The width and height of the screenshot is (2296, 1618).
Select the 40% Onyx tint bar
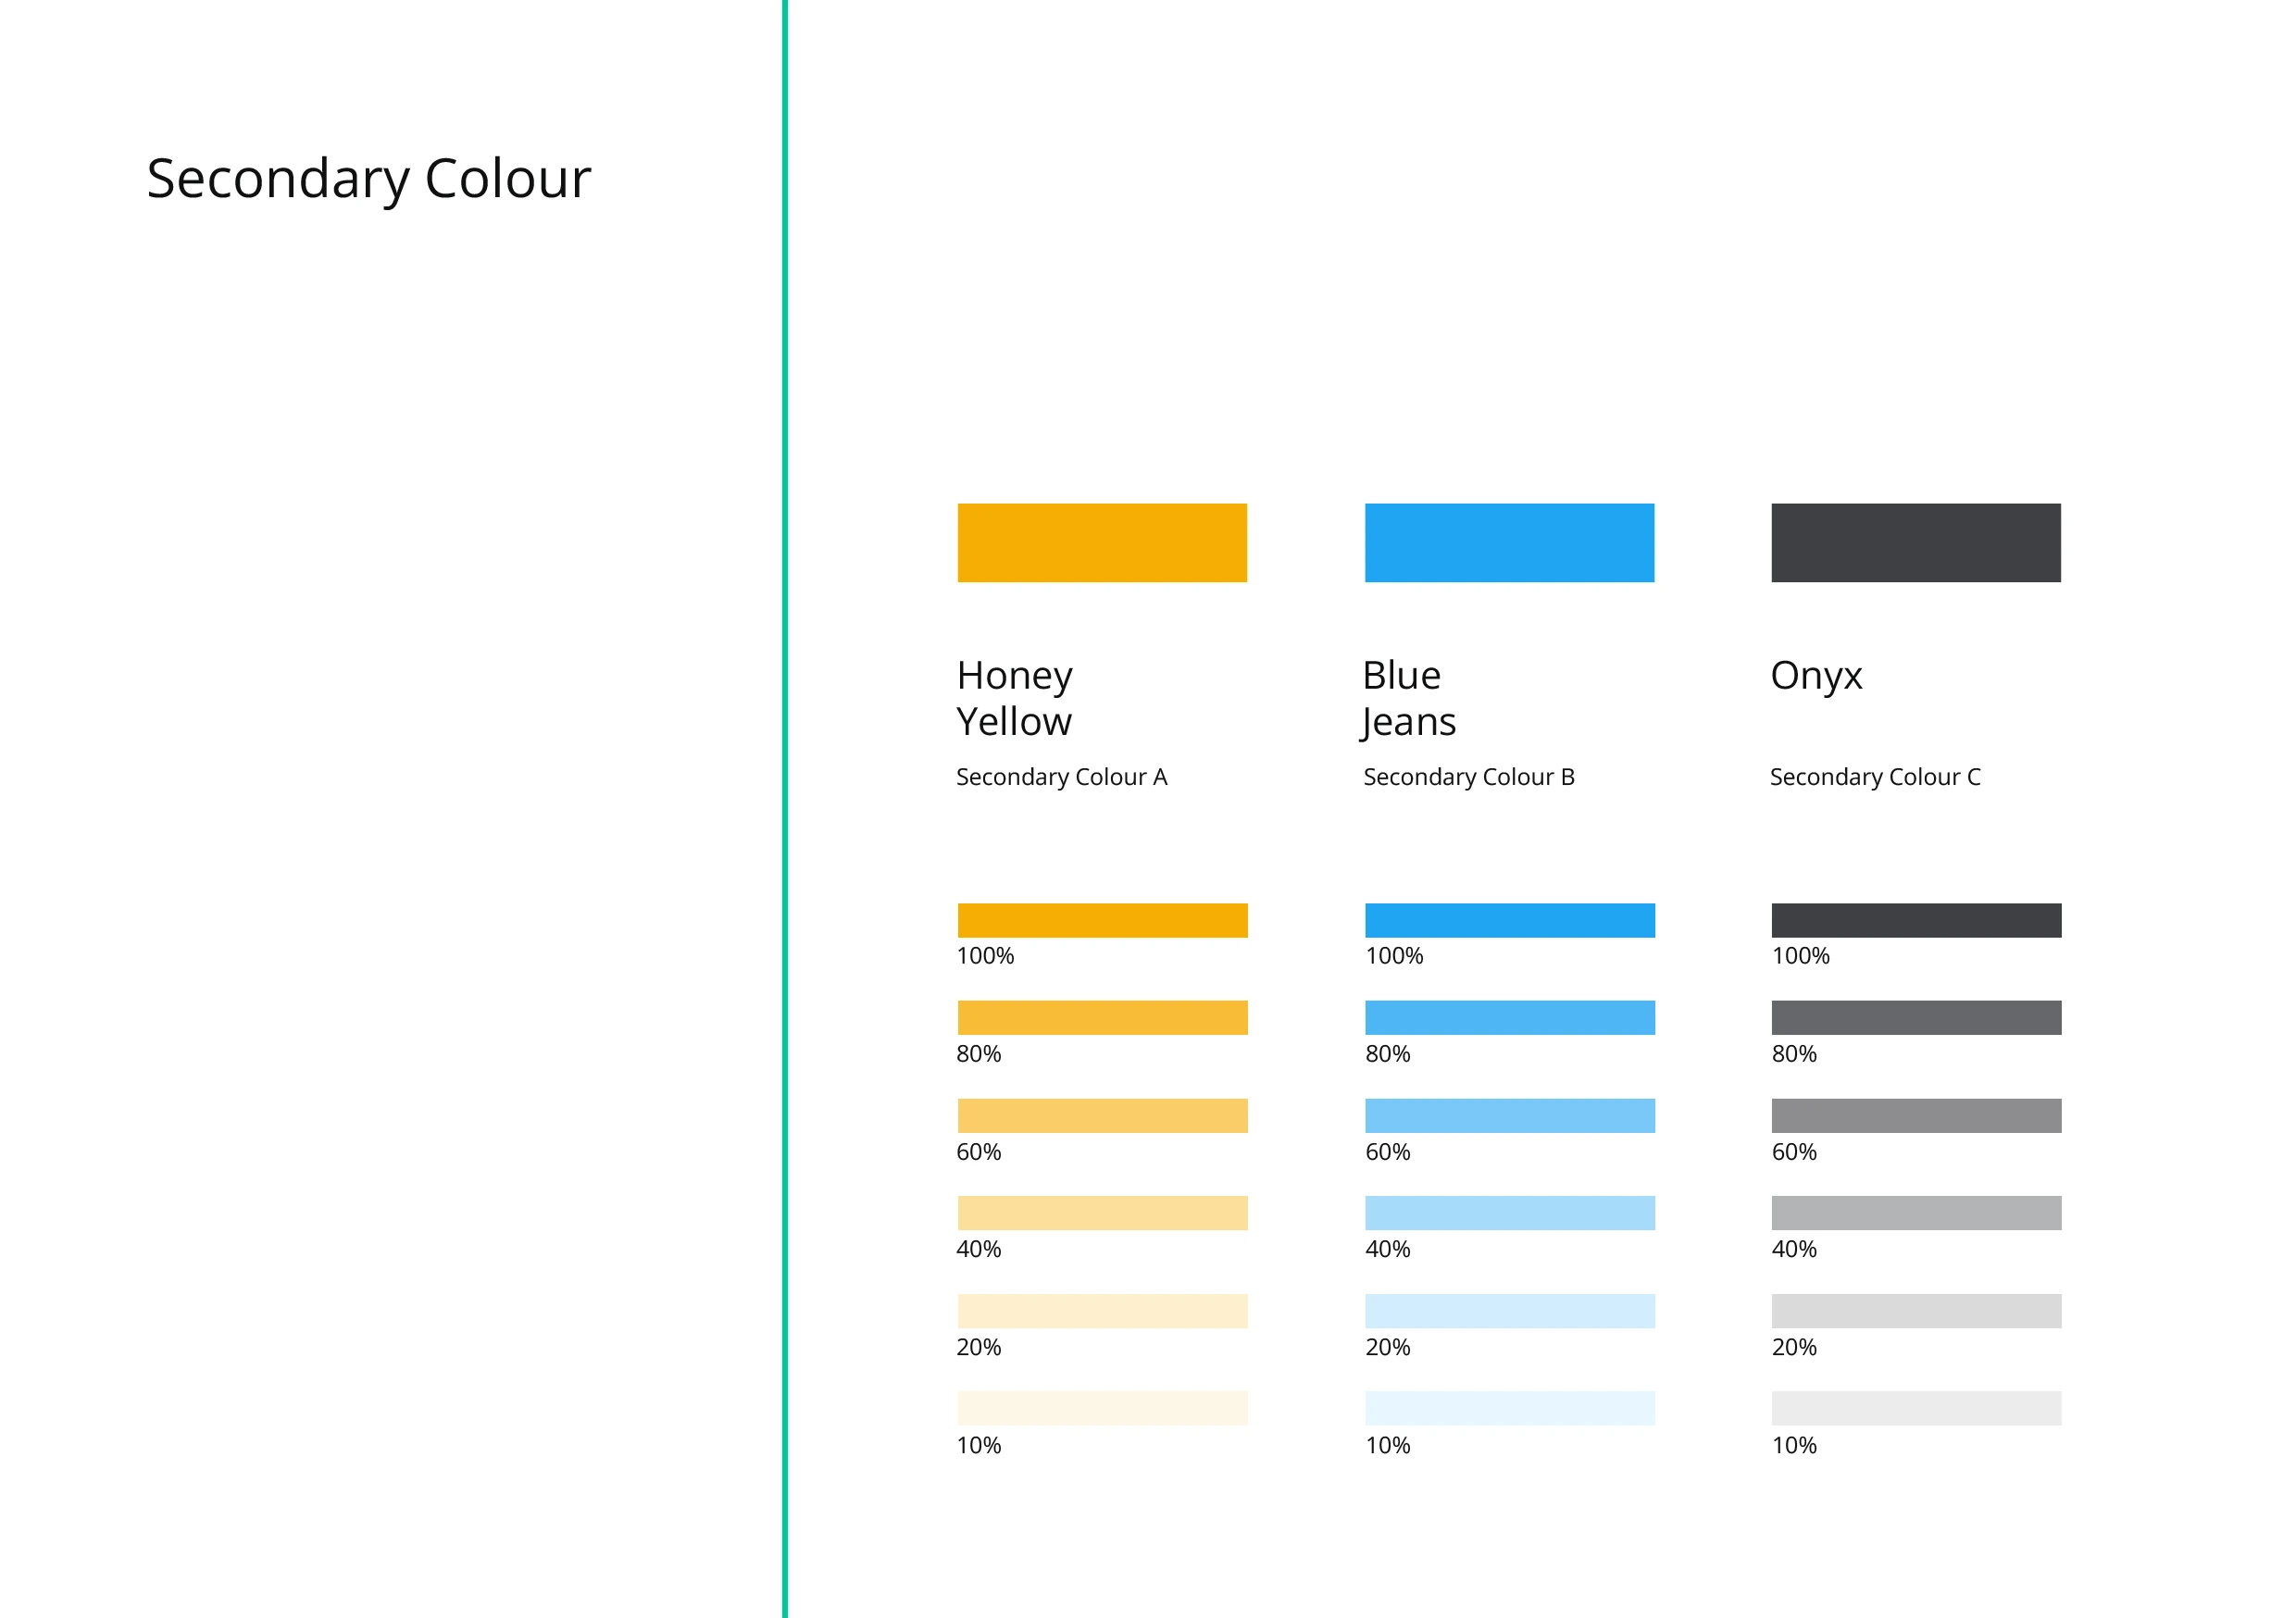point(1916,1212)
